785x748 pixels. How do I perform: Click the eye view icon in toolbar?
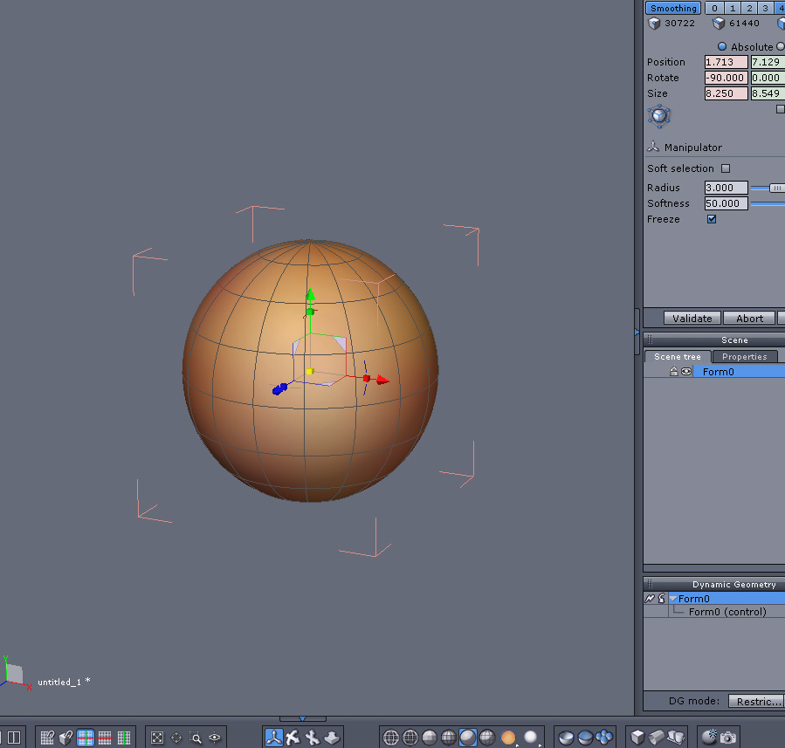tap(214, 738)
